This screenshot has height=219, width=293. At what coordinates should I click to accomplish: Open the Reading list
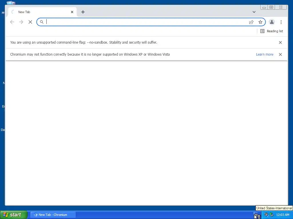272,31
